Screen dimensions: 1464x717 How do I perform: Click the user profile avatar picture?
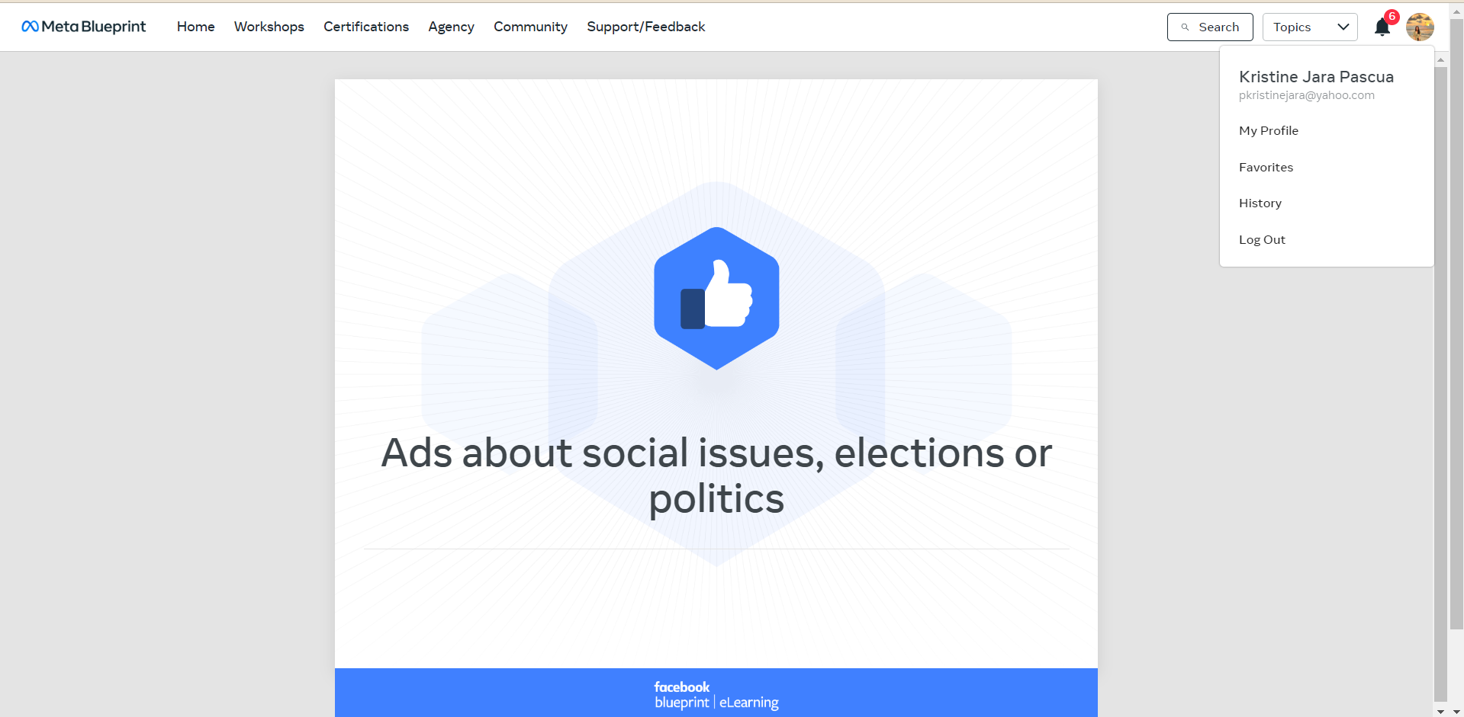1420,27
